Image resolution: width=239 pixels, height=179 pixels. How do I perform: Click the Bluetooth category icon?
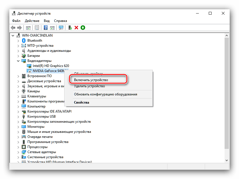tap(24, 41)
